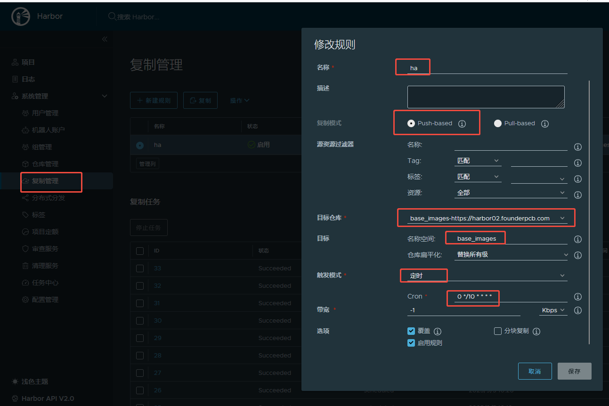Open 标签 匹配 dropdown
This screenshot has width=609, height=406.
pos(478,177)
